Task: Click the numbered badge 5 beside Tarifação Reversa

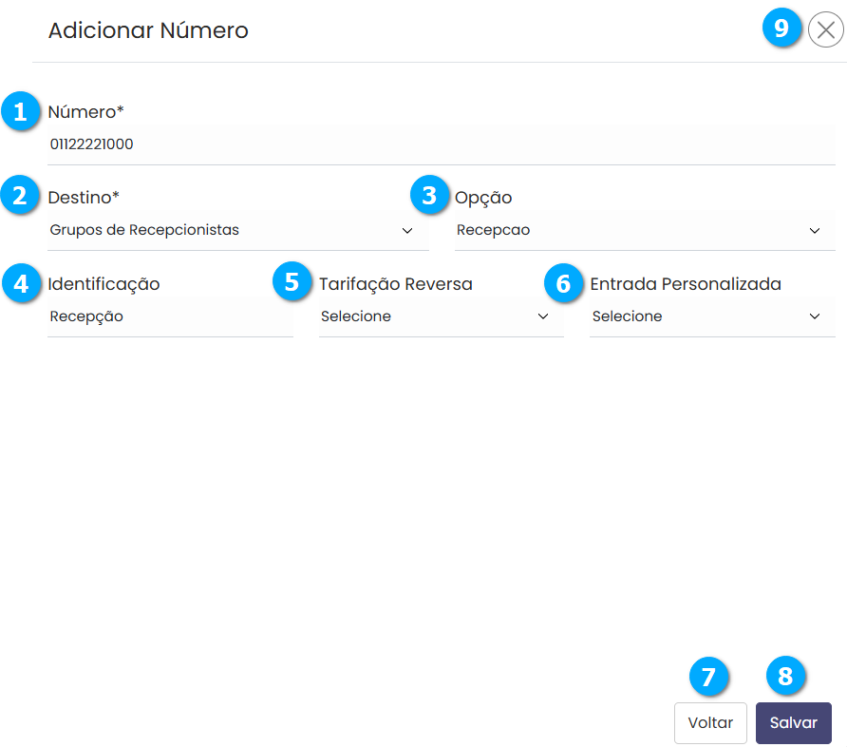Action: [x=292, y=283]
